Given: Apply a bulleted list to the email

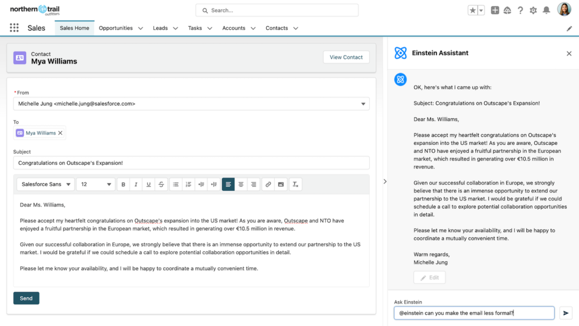Looking at the screenshot, I should click(x=175, y=184).
